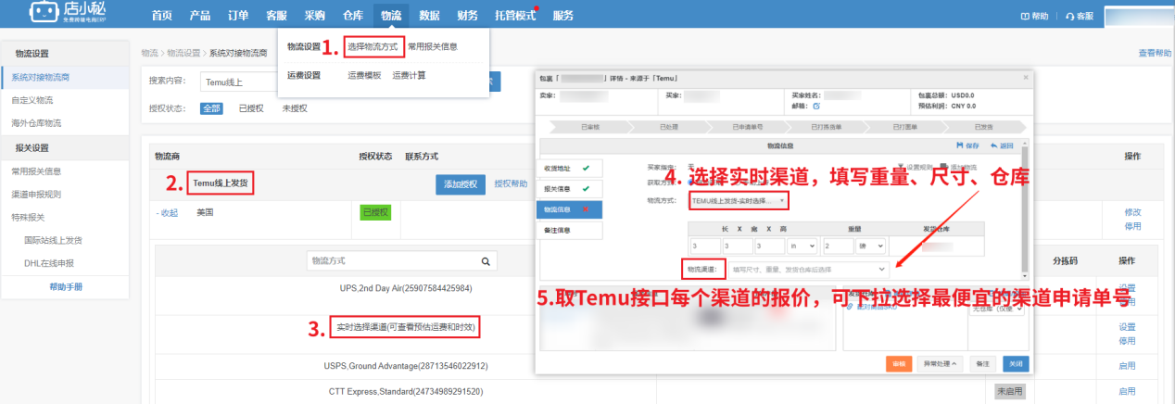This screenshot has height=404, width=1175.
Task: Close the package detail dialog with X
Action: [x=1025, y=77]
